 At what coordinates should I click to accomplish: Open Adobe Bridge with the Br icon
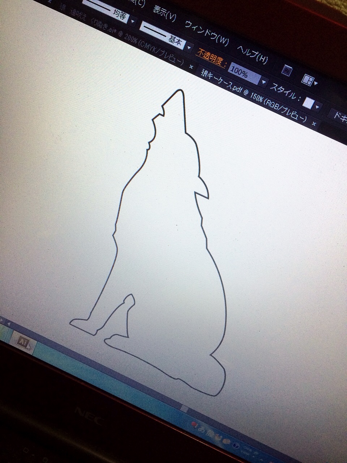[x=287, y=70]
